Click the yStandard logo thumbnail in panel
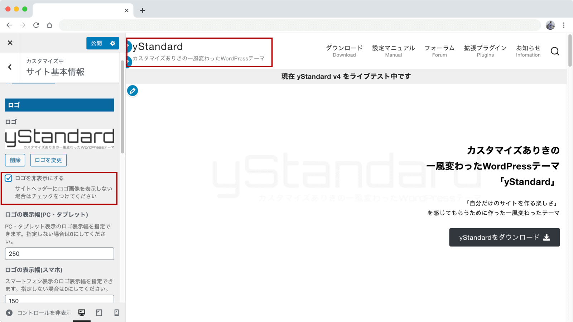 click(59, 139)
